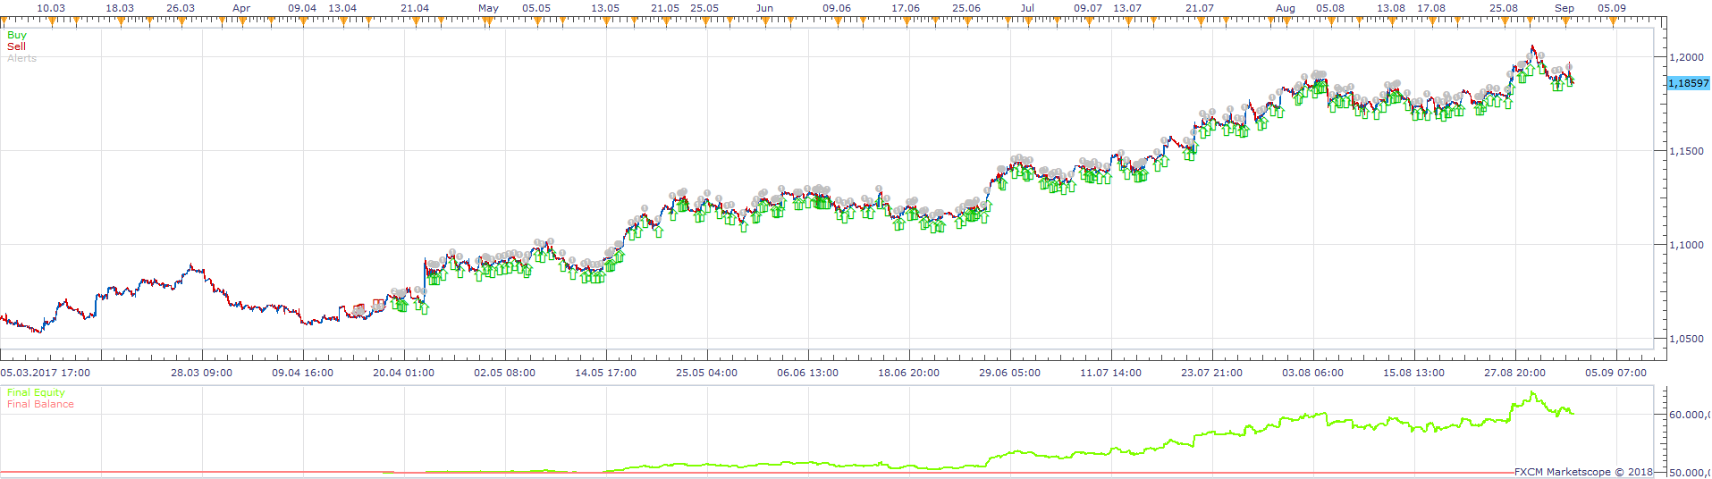Click the 21.04 date on top axis
Image resolution: width=1712 pixels, height=479 pixels.
(415, 8)
